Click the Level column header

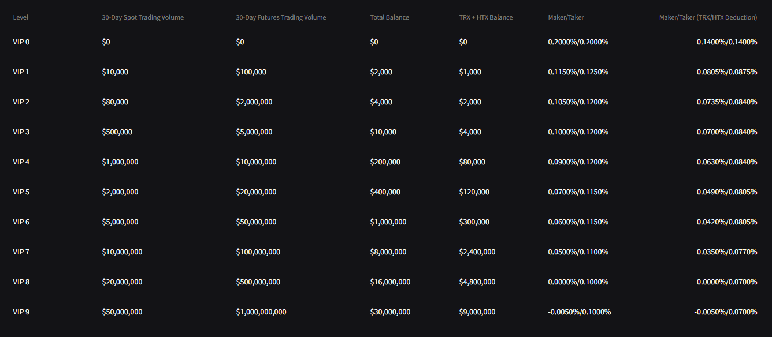(x=21, y=17)
